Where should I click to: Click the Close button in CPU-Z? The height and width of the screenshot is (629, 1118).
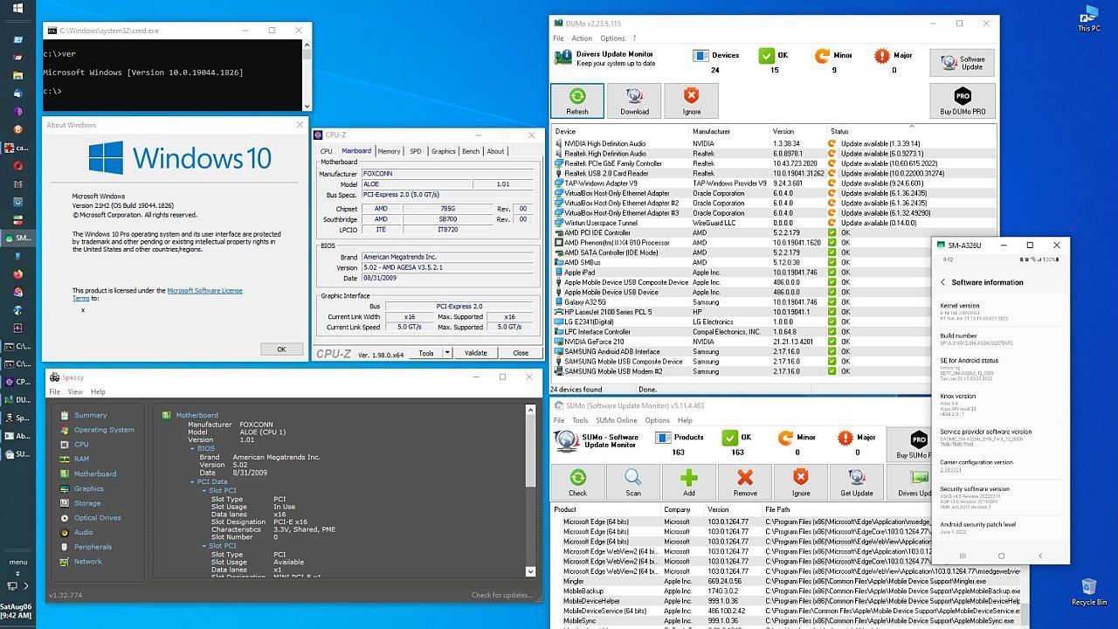[521, 353]
